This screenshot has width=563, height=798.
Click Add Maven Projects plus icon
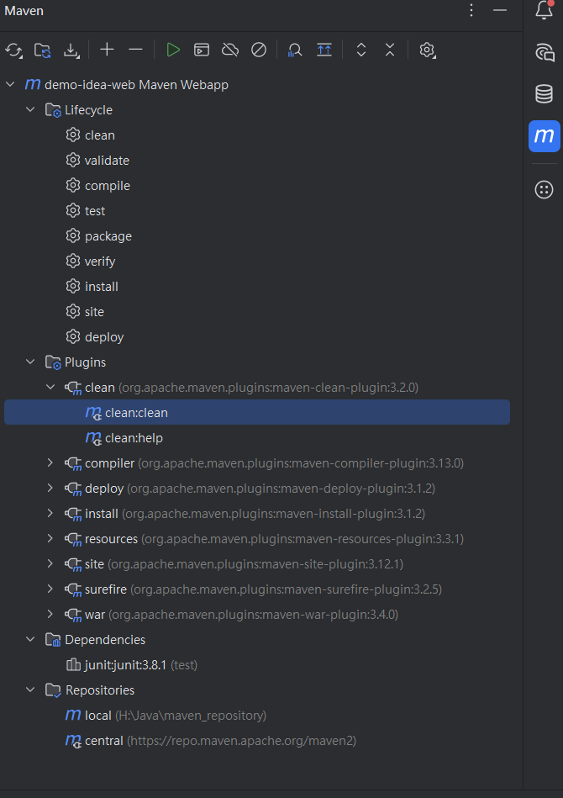(x=107, y=50)
